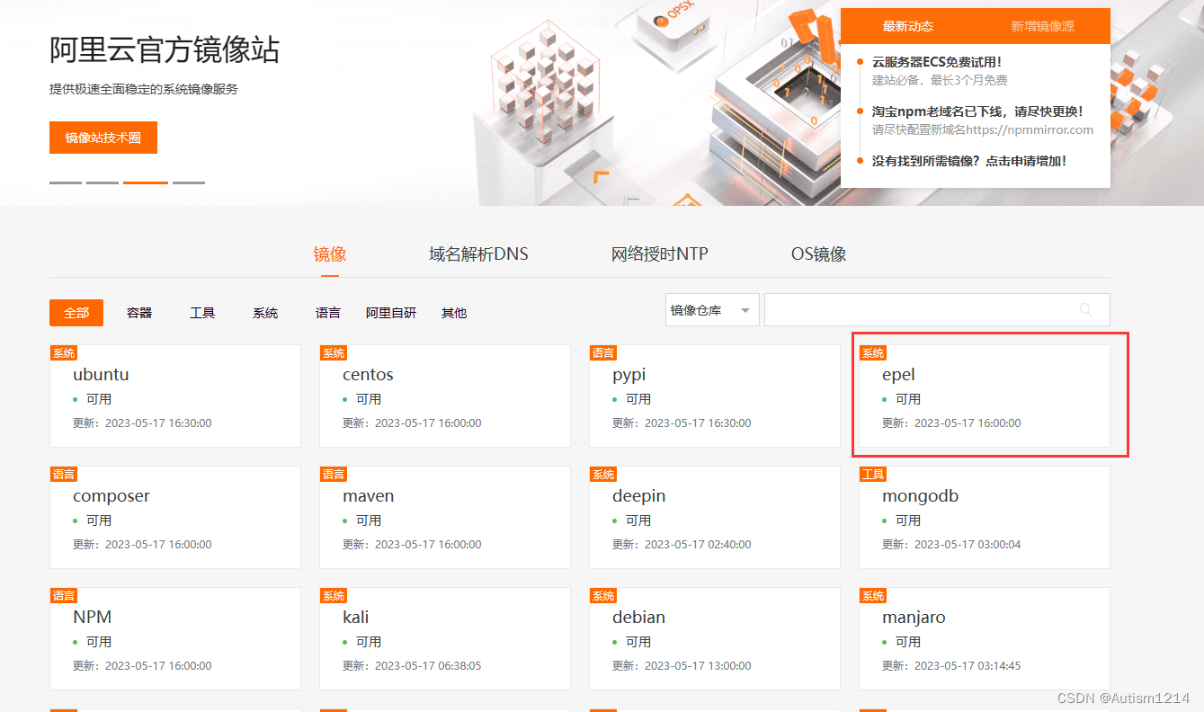This screenshot has height=712, width=1204.
Task: Click the 语言 tag on pypi card
Action: click(603, 352)
